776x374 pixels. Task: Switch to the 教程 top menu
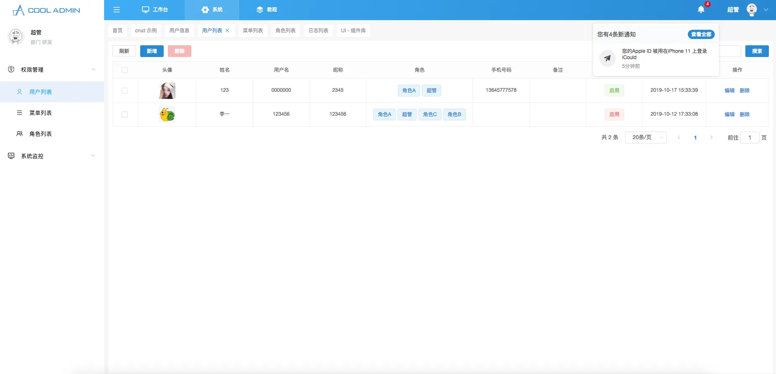267,10
